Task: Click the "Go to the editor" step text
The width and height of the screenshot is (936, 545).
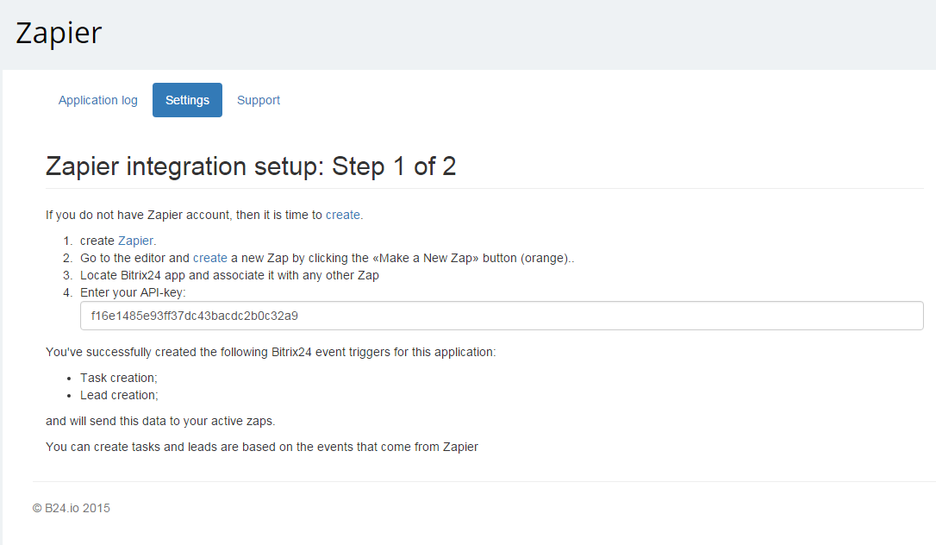Action: (134, 258)
